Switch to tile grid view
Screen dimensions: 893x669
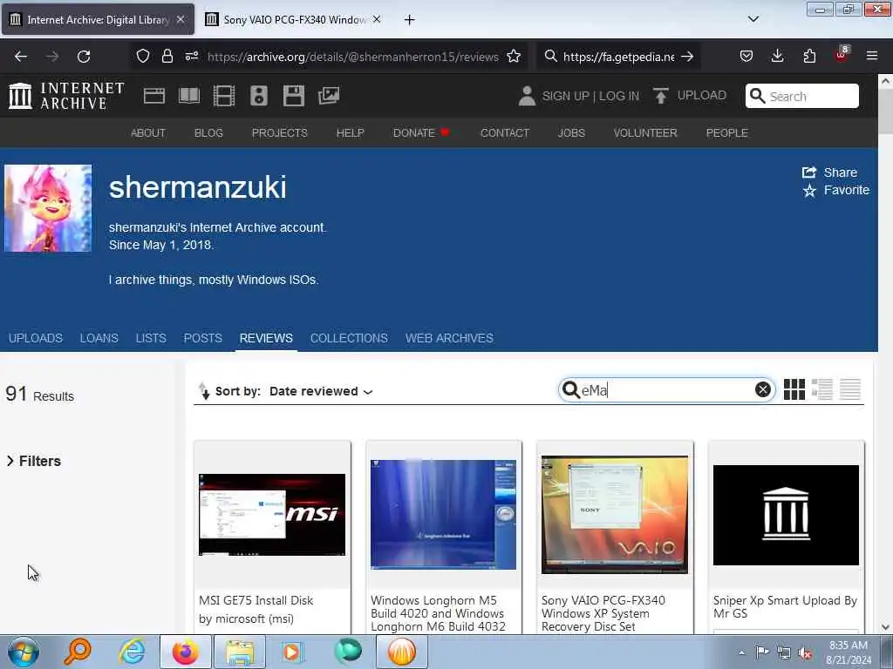tap(794, 389)
